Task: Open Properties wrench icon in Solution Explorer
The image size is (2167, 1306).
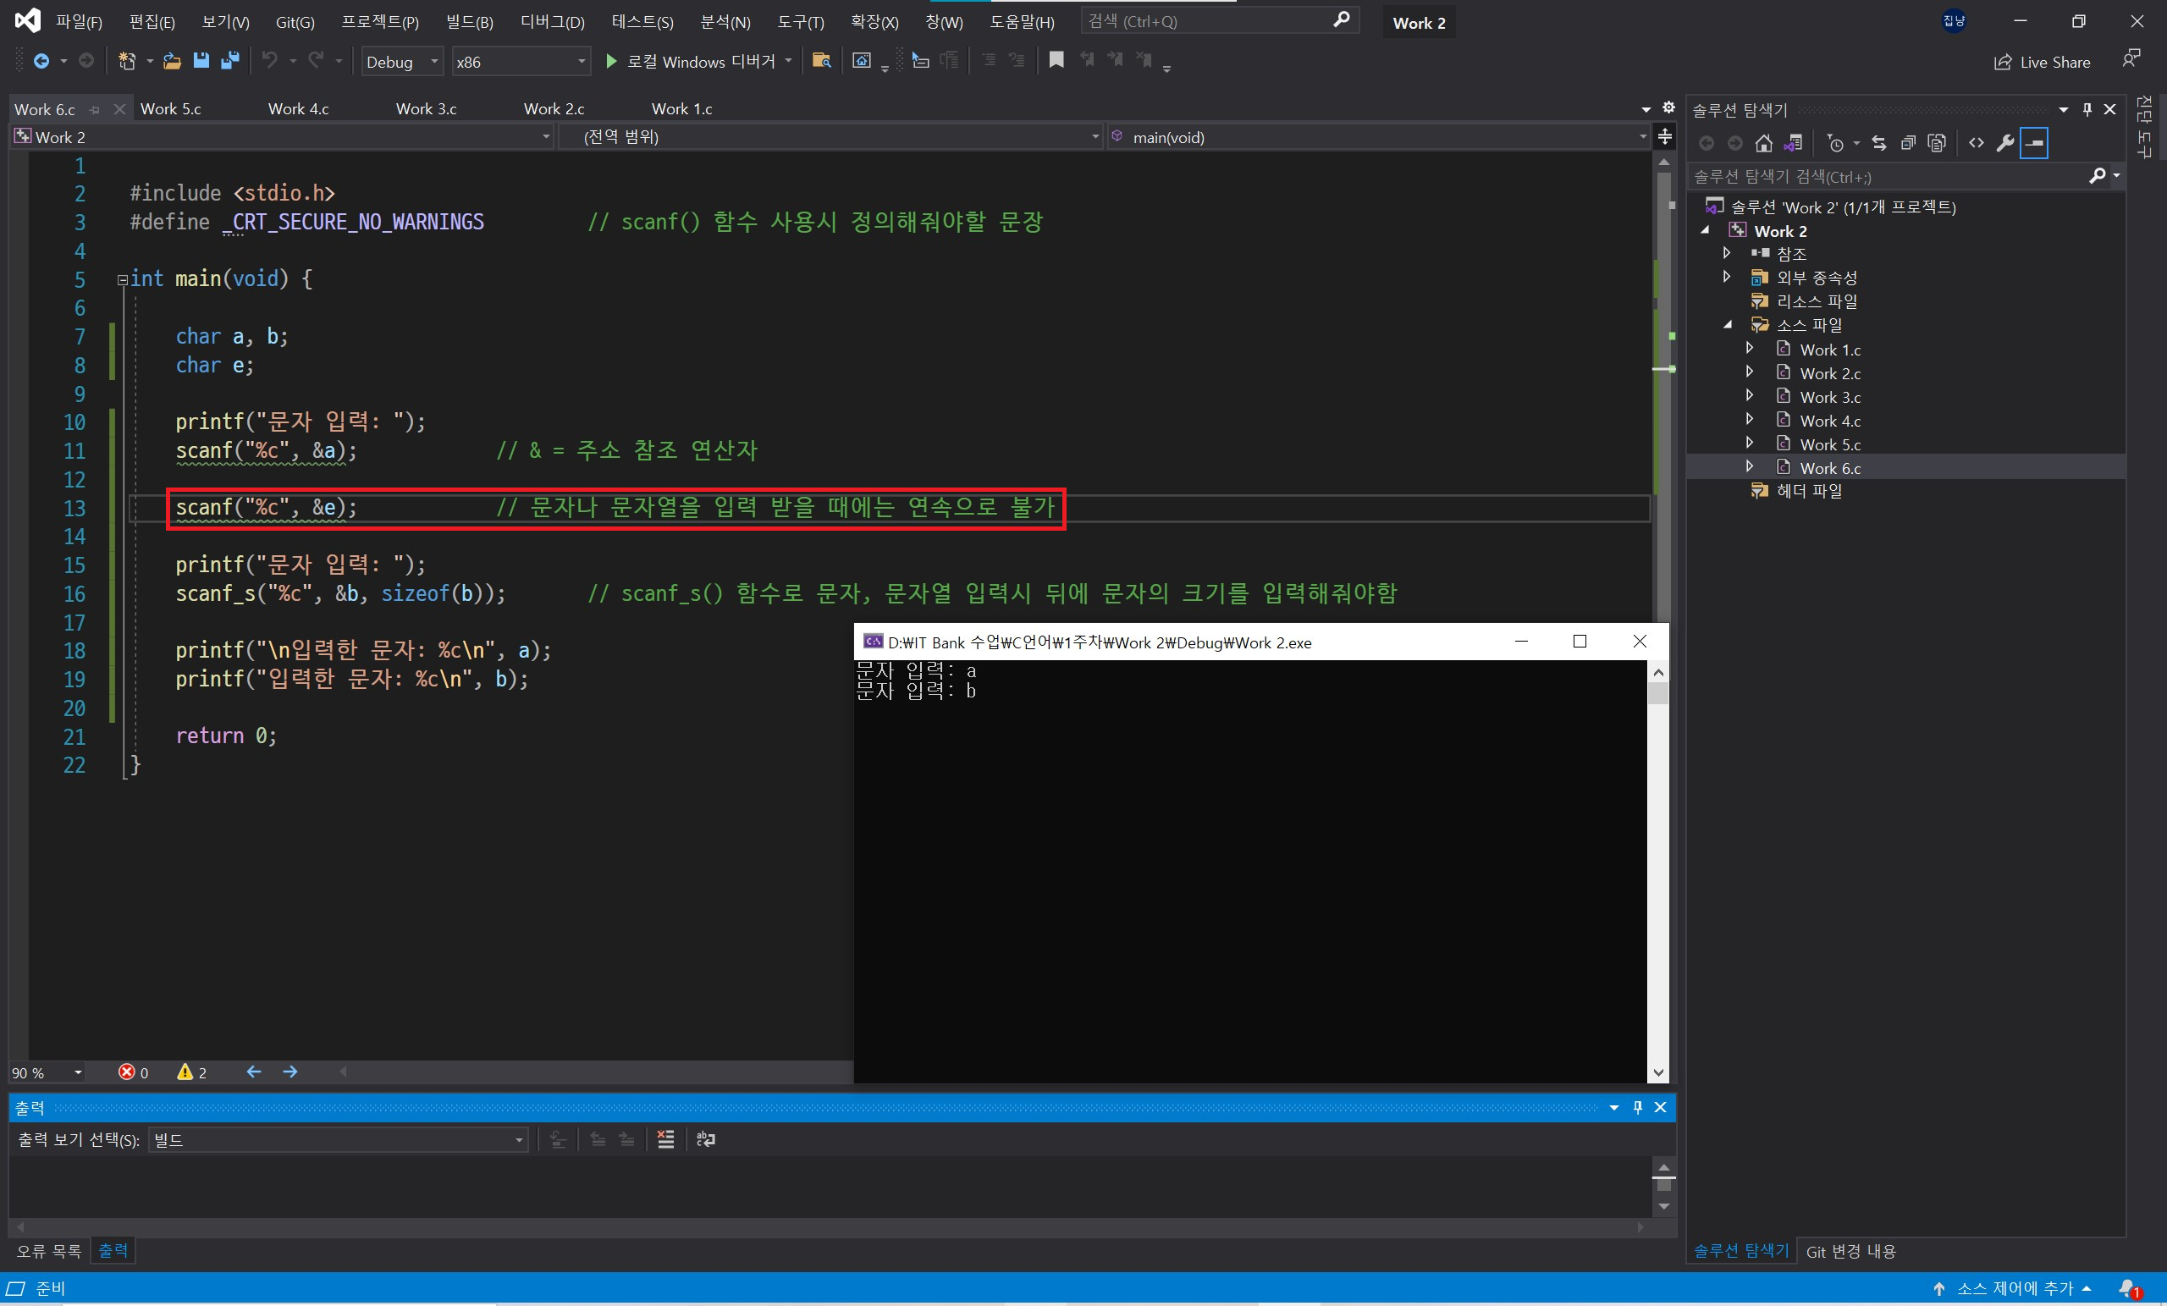Action: (2004, 143)
